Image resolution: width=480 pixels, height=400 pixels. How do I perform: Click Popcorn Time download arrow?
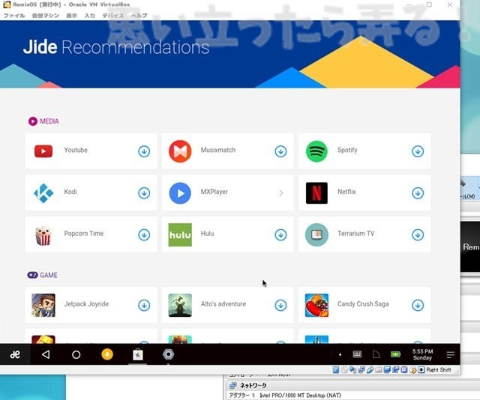click(144, 235)
